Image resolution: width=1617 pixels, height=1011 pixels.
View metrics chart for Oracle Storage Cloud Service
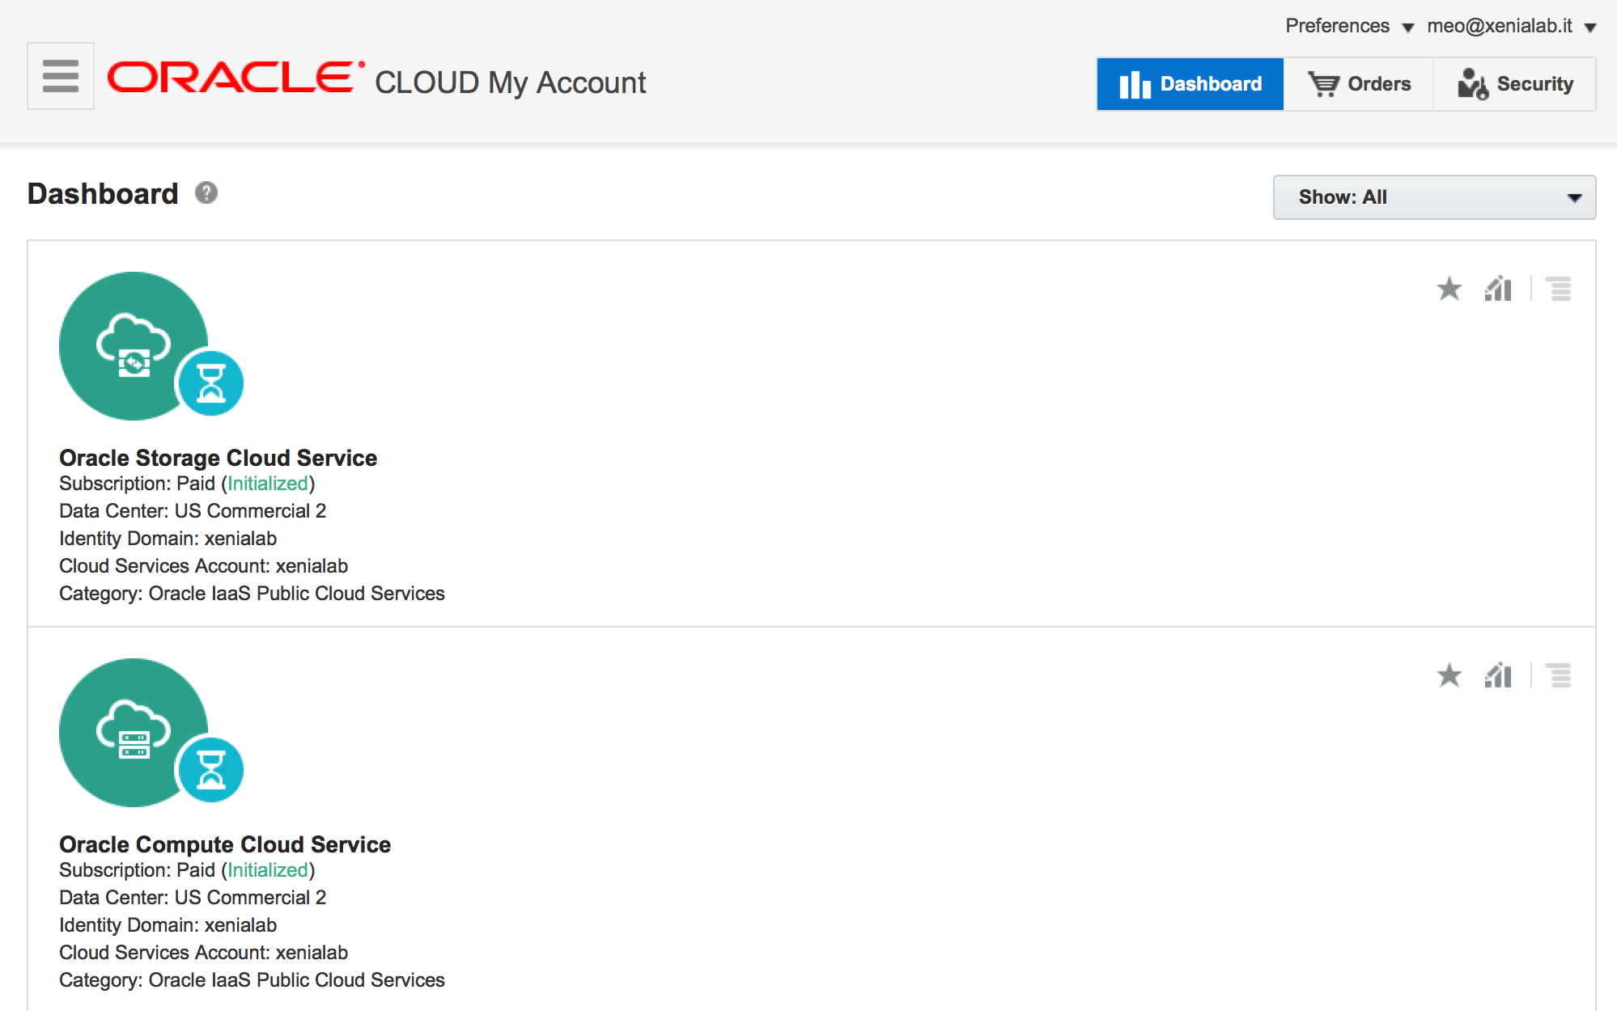tap(1498, 289)
